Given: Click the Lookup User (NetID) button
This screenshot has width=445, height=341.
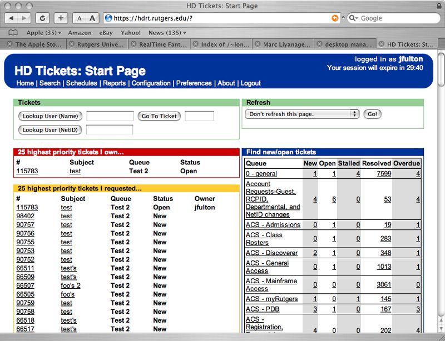Looking at the screenshot, I should coord(50,130).
